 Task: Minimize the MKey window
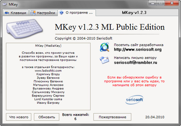153,3
